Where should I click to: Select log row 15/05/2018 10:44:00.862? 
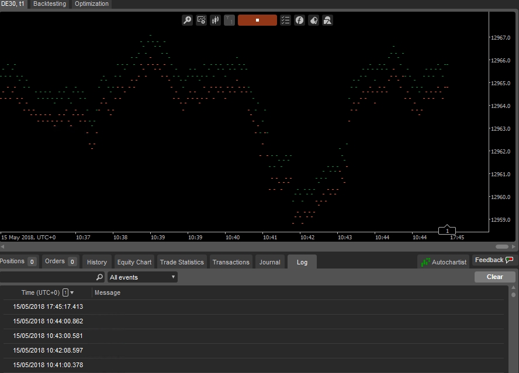254,321
